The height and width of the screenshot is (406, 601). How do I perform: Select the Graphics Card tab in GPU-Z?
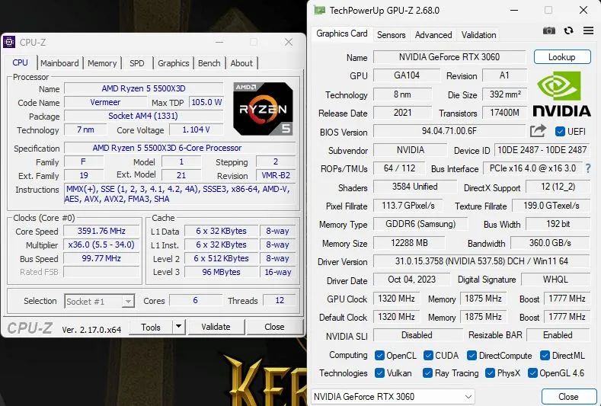[x=342, y=34]
